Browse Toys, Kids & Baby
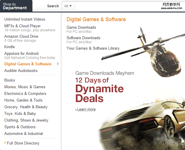Viewport: 185px width, 150px height. (20, 113)
